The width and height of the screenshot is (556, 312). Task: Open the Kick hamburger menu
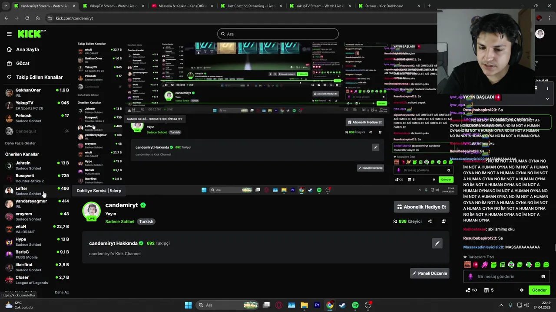tap(9, 34)
